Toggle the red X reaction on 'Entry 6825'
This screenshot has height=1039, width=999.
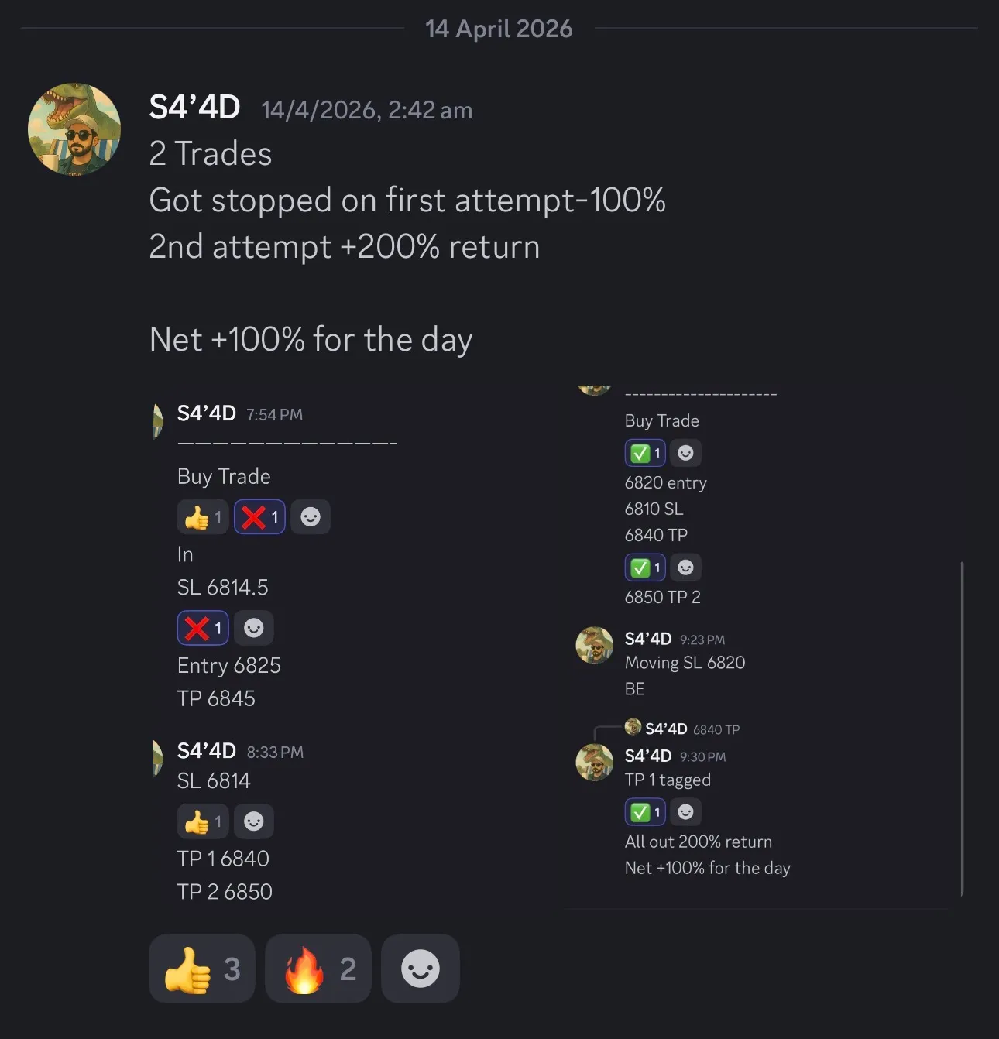coord(202,628)
